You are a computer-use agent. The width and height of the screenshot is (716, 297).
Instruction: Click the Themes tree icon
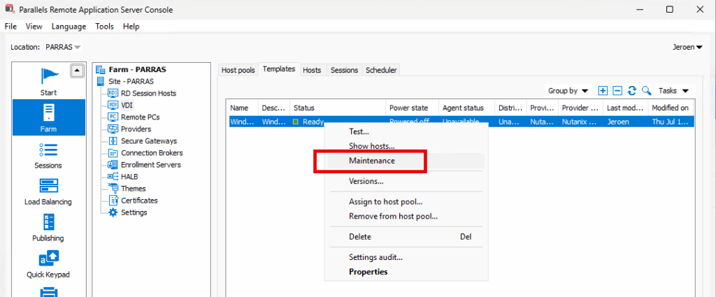tap(113, 189)
